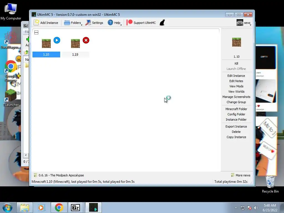Open the Config Folder

(236, 114)
